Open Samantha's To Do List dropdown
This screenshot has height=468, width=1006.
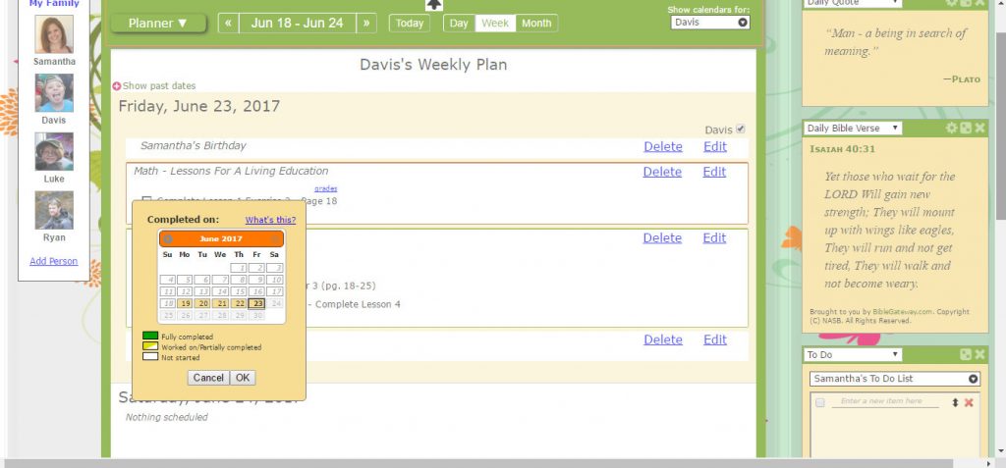coord(893,379)
